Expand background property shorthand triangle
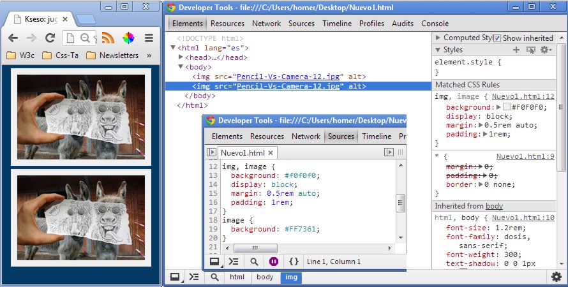568x287 pixels. 499,107
